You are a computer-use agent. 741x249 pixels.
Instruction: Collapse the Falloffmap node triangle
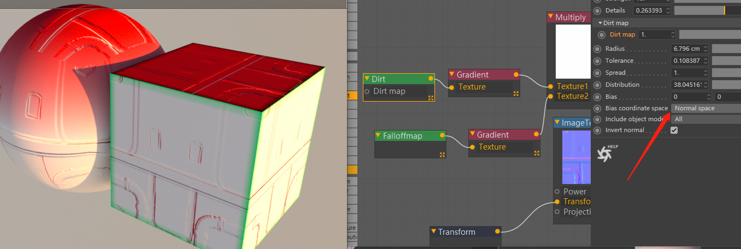(x=378, y=136)
